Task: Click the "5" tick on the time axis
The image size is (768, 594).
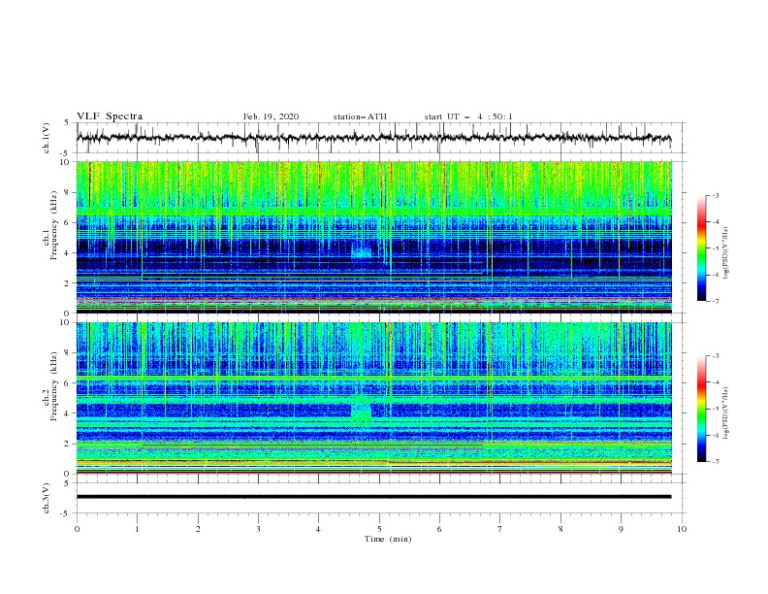Action: pos(379,529)
